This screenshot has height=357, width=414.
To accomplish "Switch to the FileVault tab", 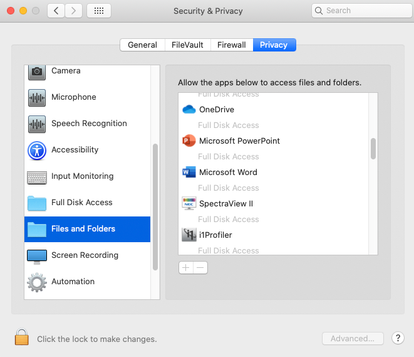I will (188, 45).
